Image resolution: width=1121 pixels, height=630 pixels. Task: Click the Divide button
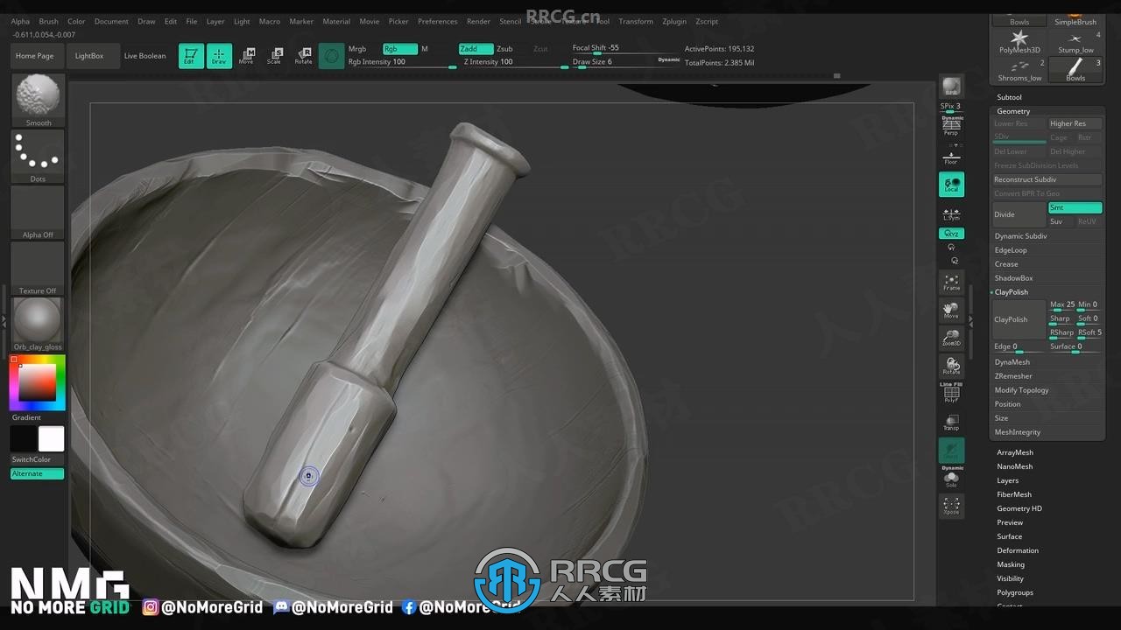click(1019, 214)
